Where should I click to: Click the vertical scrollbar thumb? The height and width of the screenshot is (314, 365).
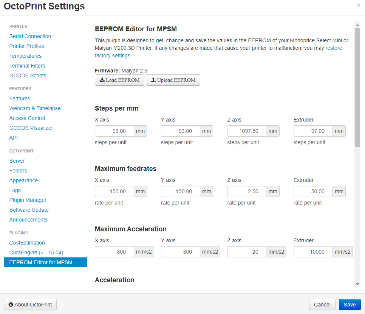357,88
